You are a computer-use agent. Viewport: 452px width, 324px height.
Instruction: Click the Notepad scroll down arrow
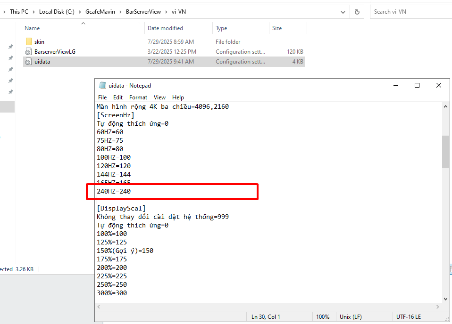point(445,299)
